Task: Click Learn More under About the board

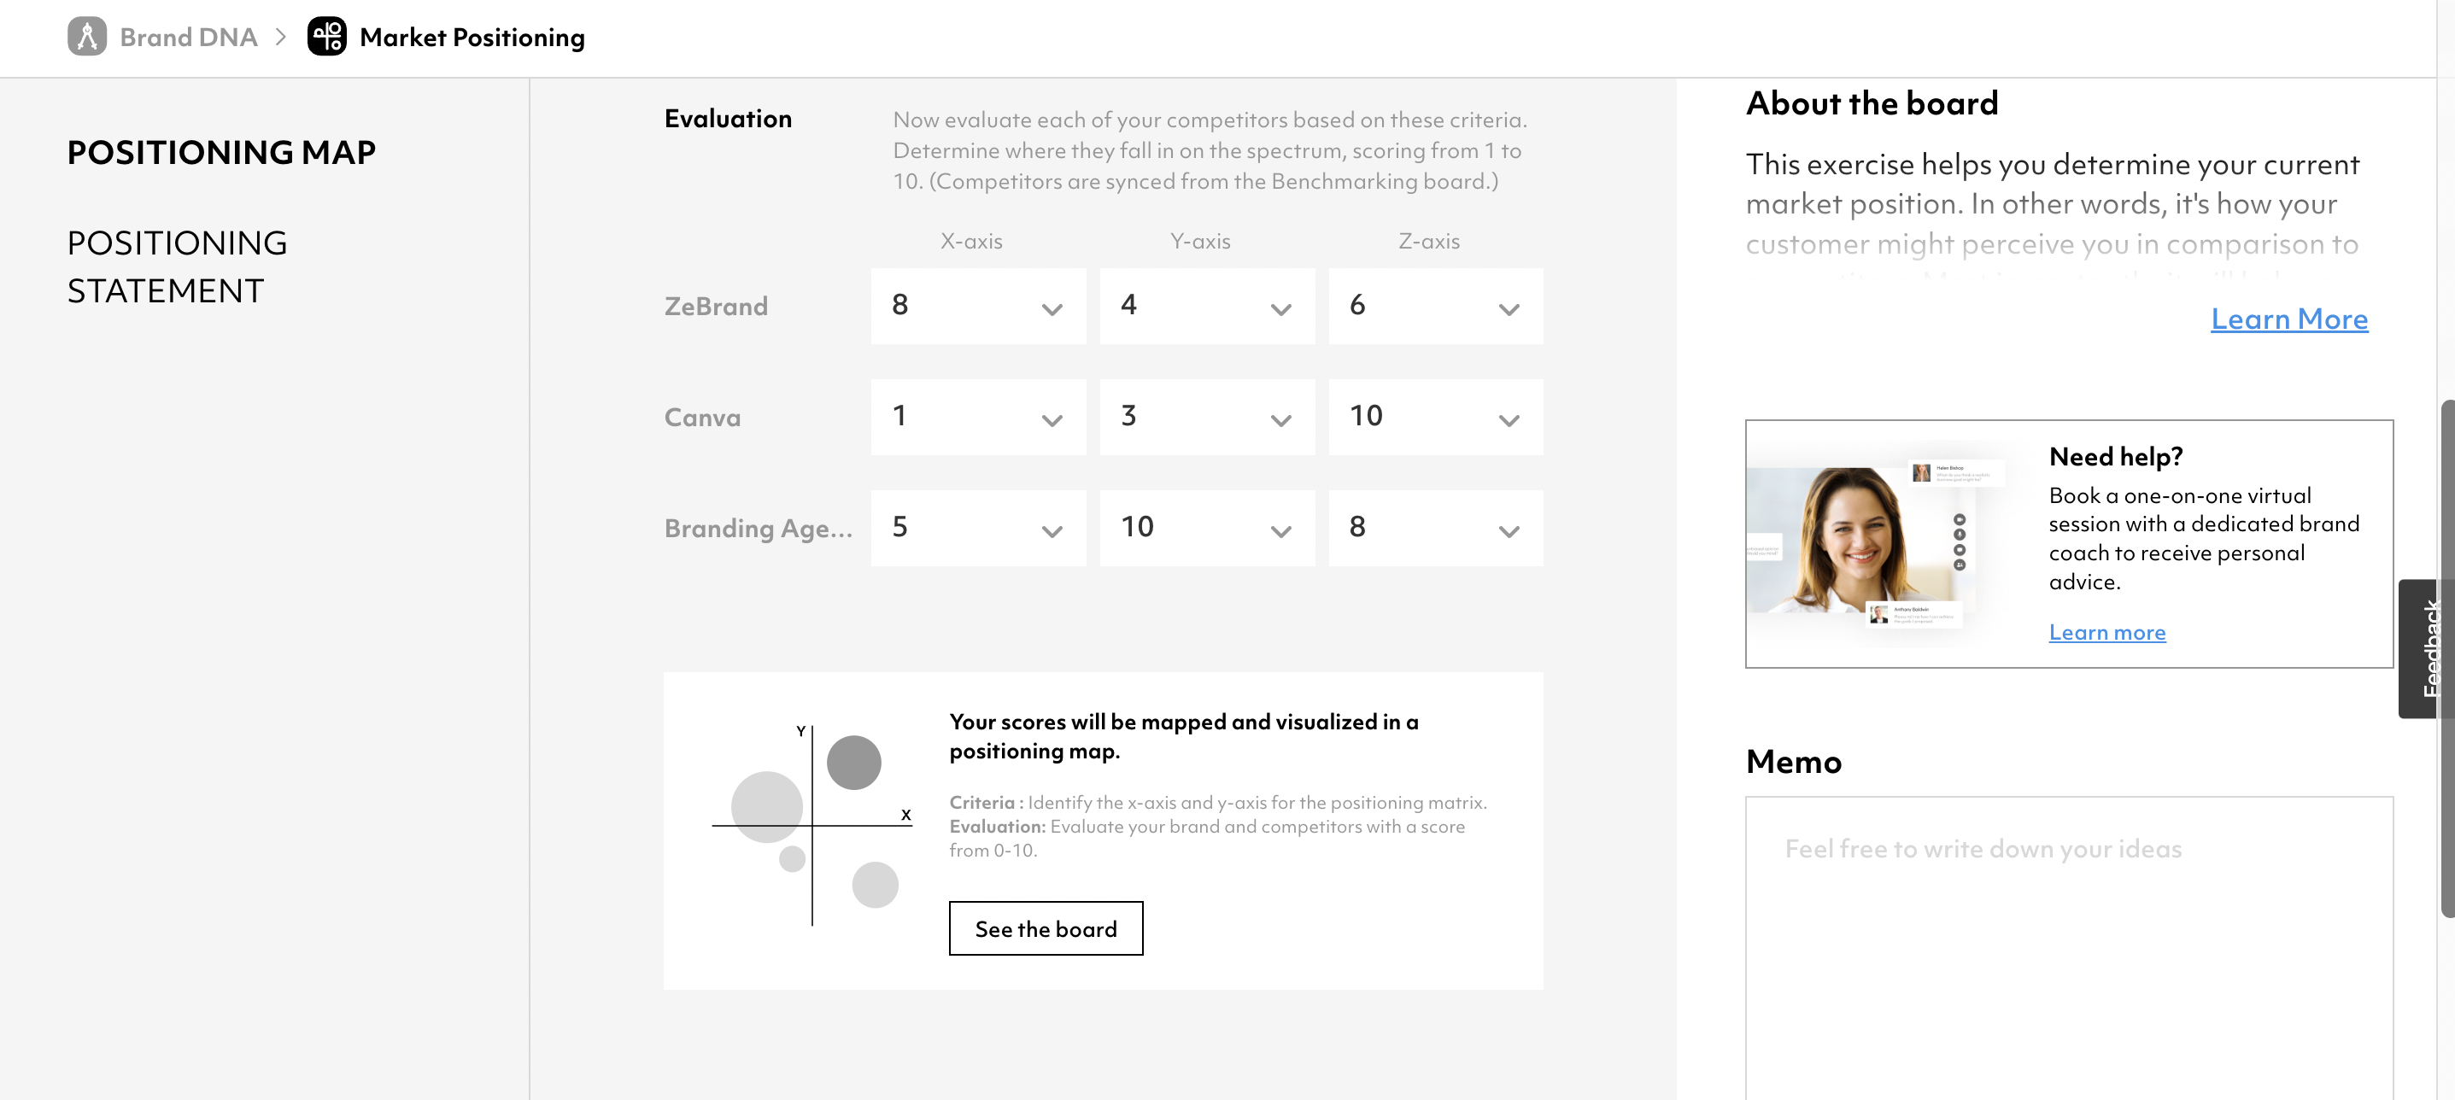Action: [x=2288, y=319]
